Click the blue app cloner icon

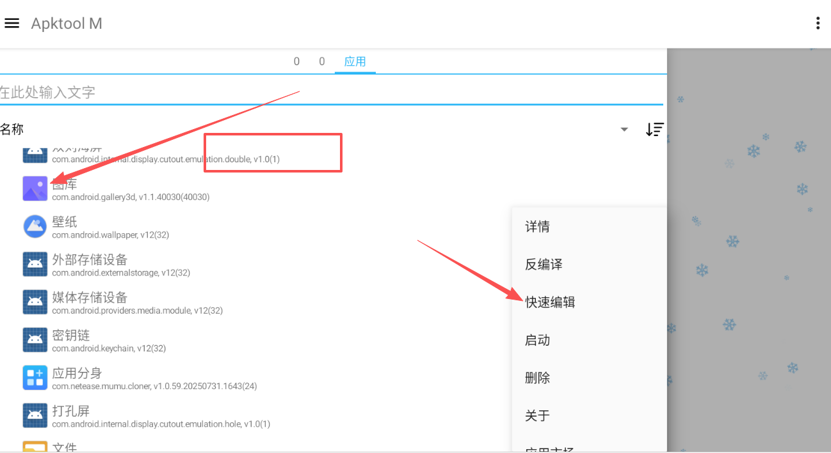coord(35,378)
